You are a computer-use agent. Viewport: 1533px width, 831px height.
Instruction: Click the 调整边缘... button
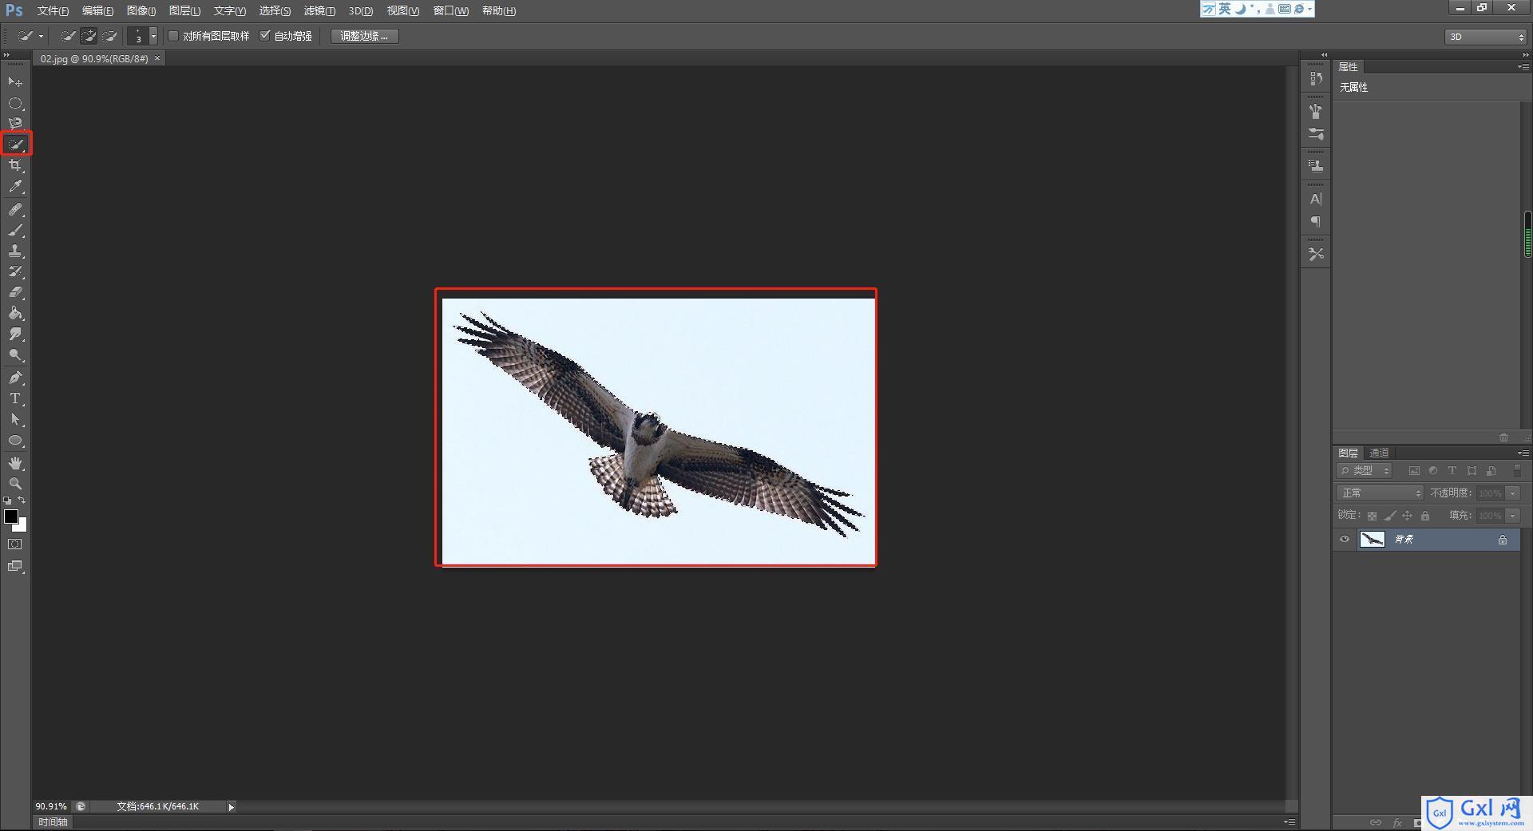[x=364, y=36]
